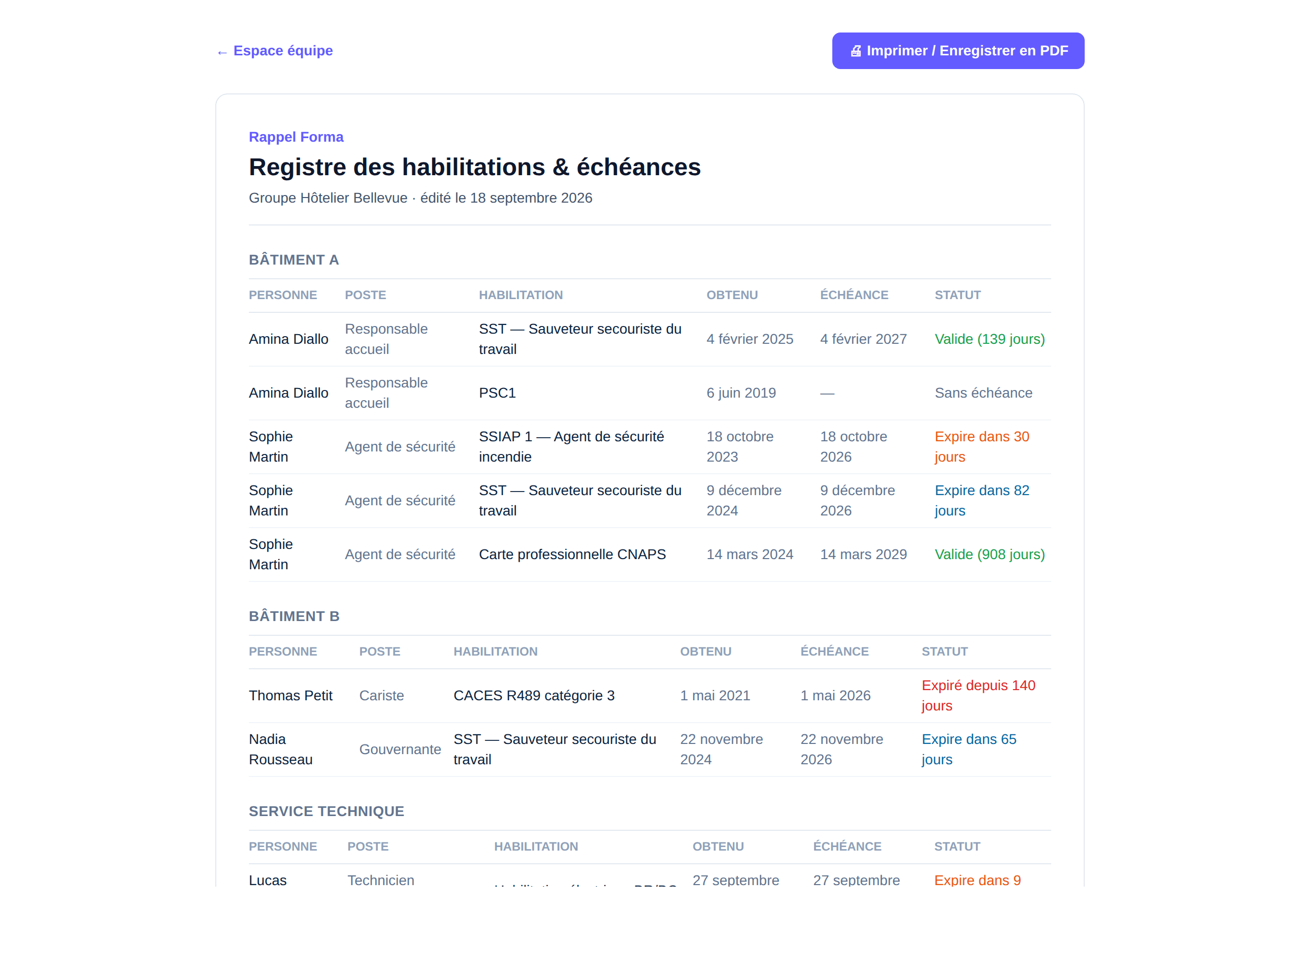Click the printer icon in the print button
Image resolution: width=1300 pixels, height=975 pixels.
[x=856, y=51]
